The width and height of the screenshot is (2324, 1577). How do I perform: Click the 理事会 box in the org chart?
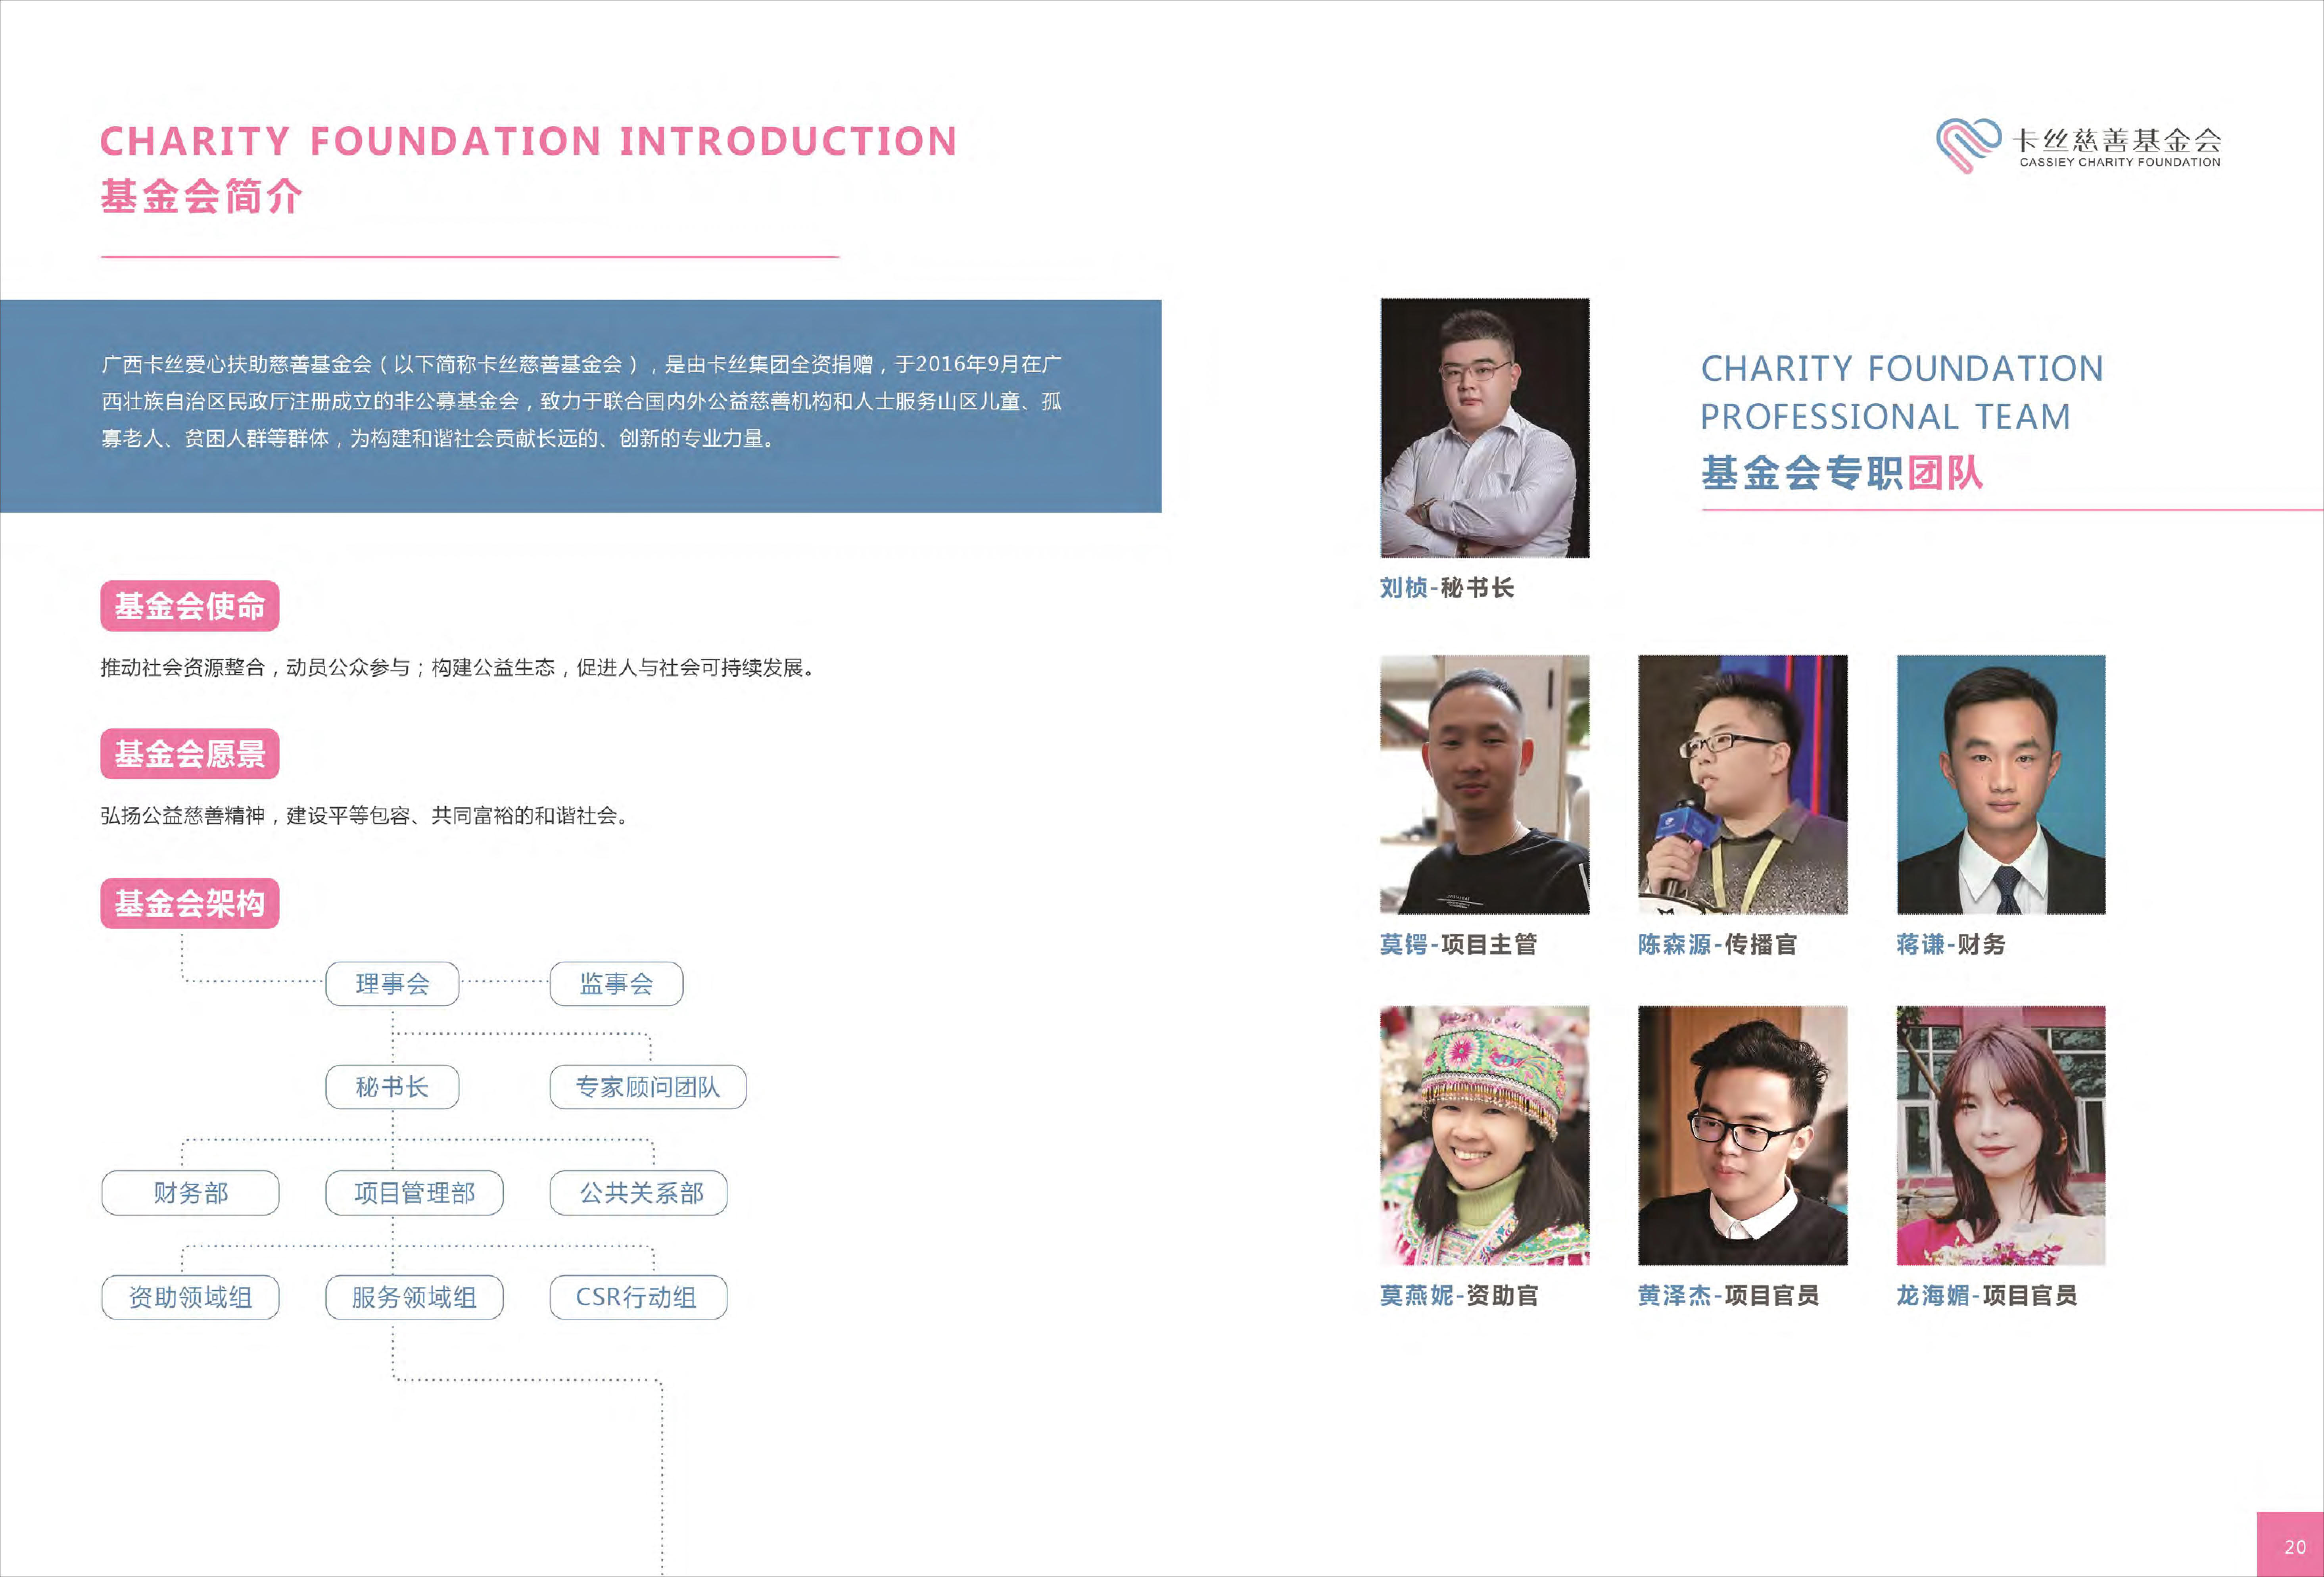point(392,984)
